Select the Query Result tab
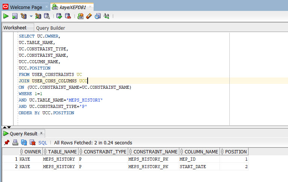The image size is (288, 182). 23,133
